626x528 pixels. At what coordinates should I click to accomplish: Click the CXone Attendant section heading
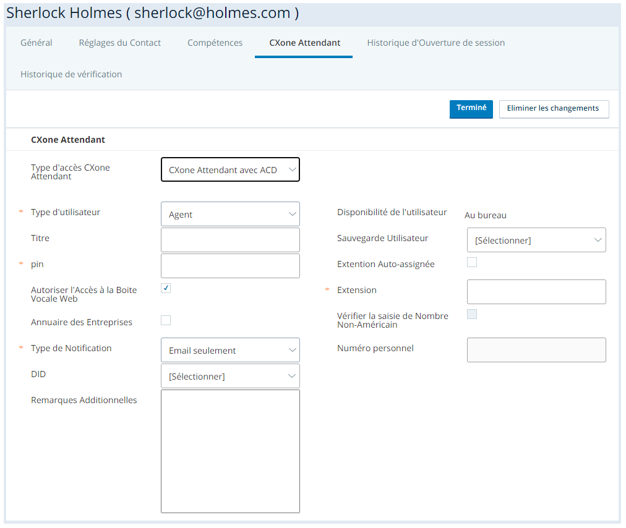[68, 140]
